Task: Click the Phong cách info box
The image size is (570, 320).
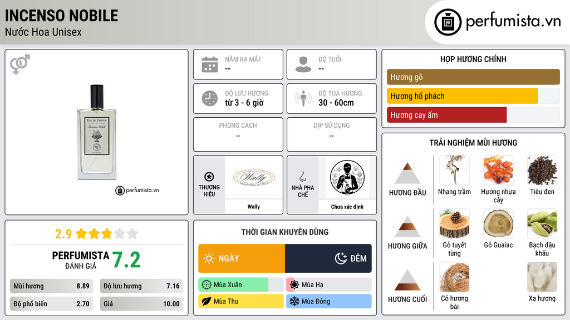Action: tap(238, 134)
